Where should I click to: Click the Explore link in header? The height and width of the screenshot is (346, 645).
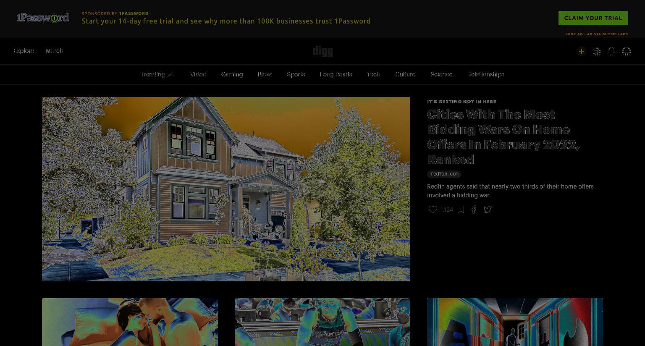24,51
